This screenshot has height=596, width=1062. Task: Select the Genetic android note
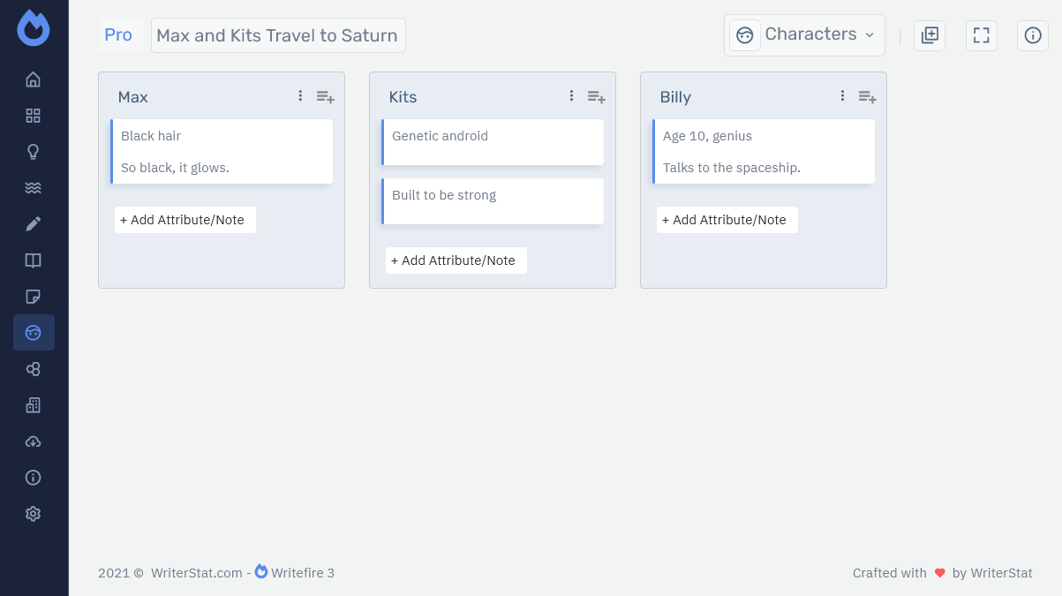493,142
